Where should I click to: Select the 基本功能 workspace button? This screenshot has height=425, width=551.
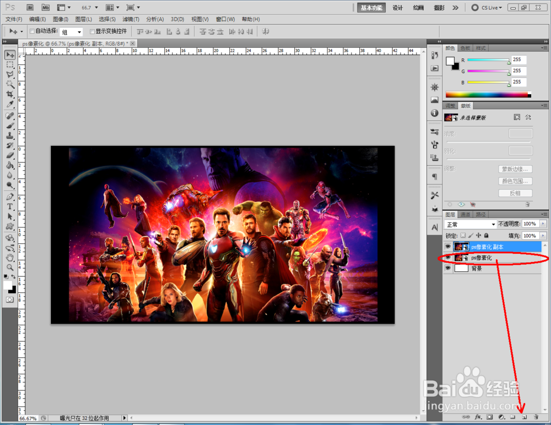point(371,7)
